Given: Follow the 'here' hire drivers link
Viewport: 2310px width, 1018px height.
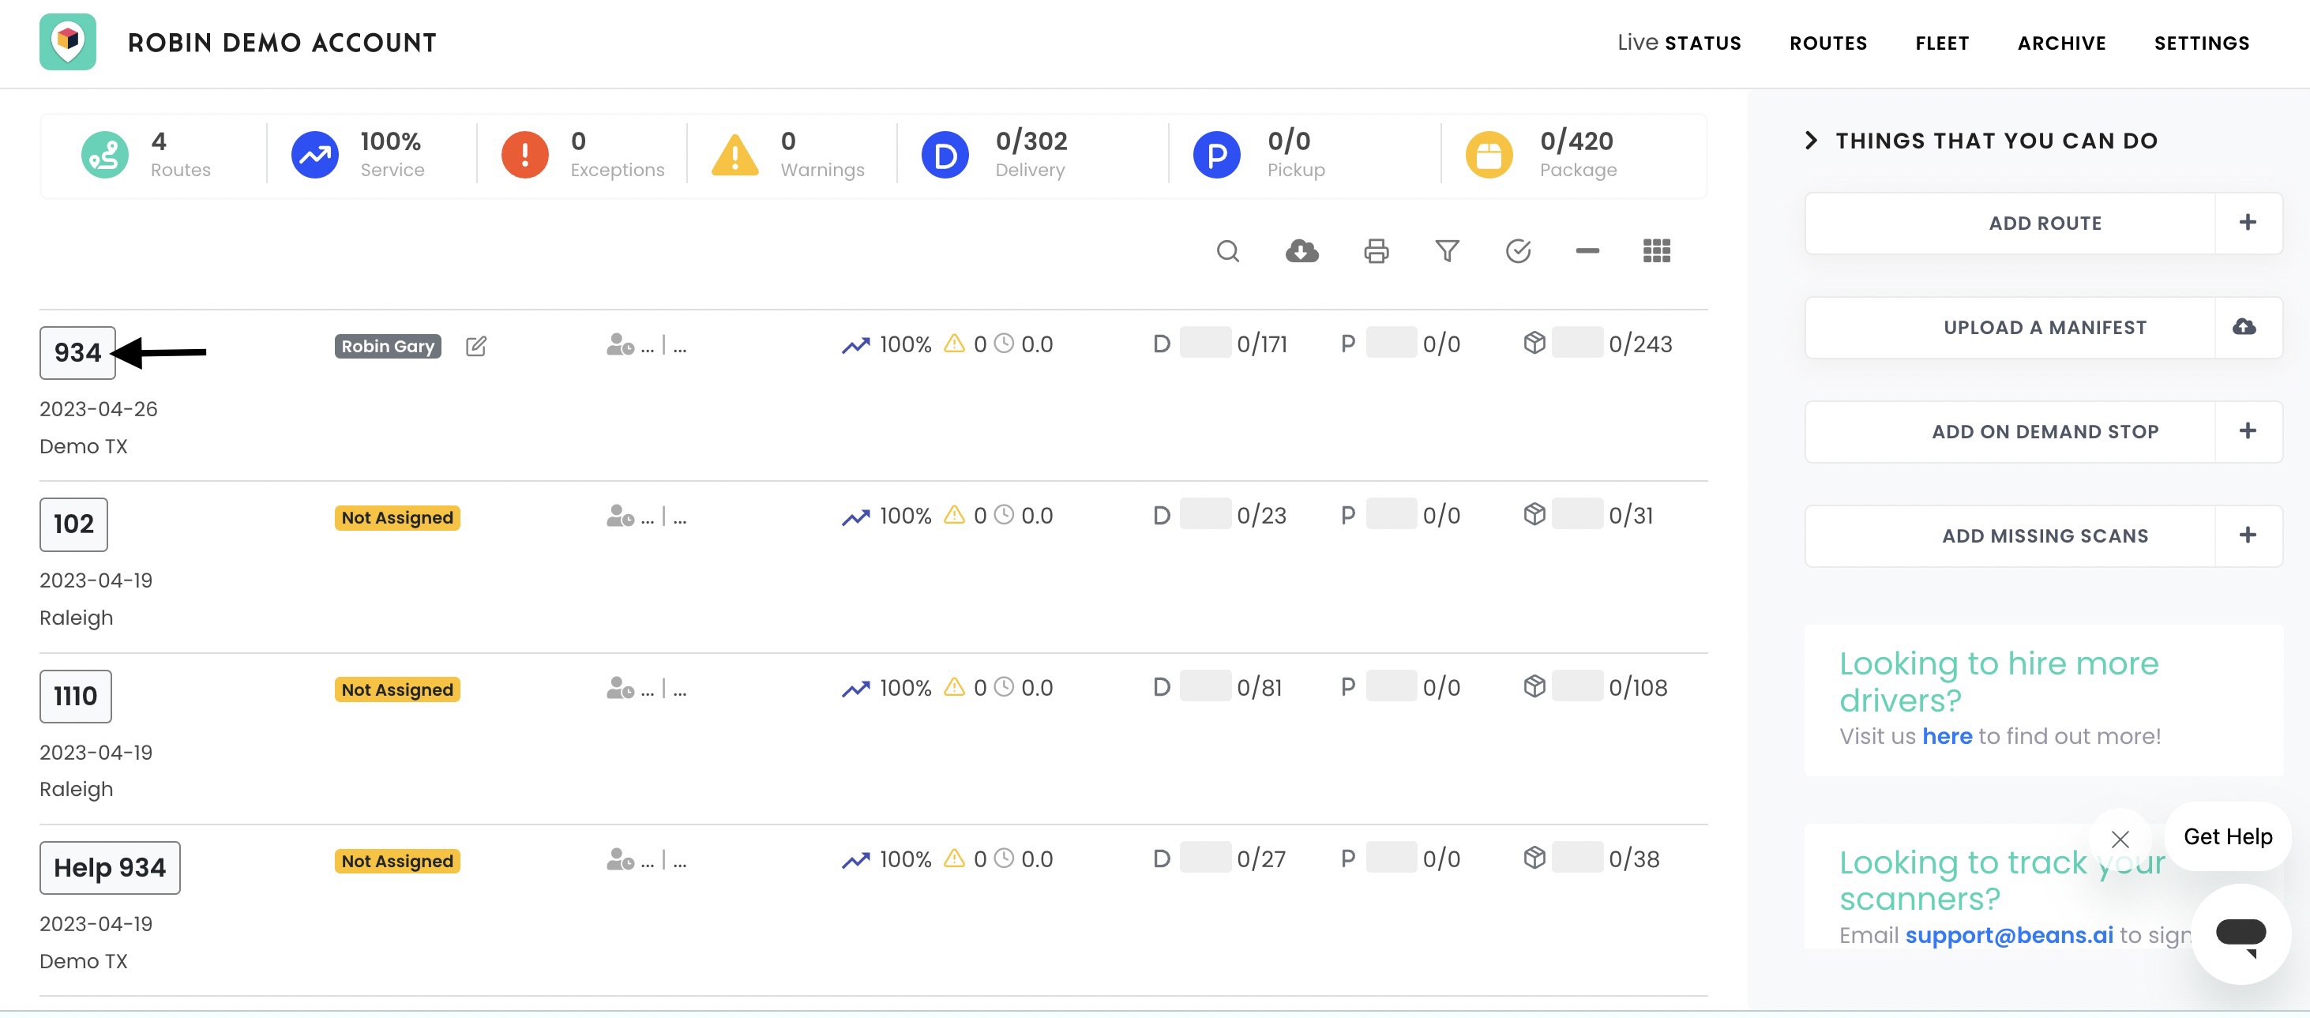Looking at the screenshot, I should 1946,736.
